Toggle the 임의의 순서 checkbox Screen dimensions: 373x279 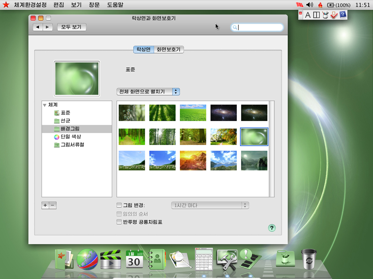click(119, 214)
